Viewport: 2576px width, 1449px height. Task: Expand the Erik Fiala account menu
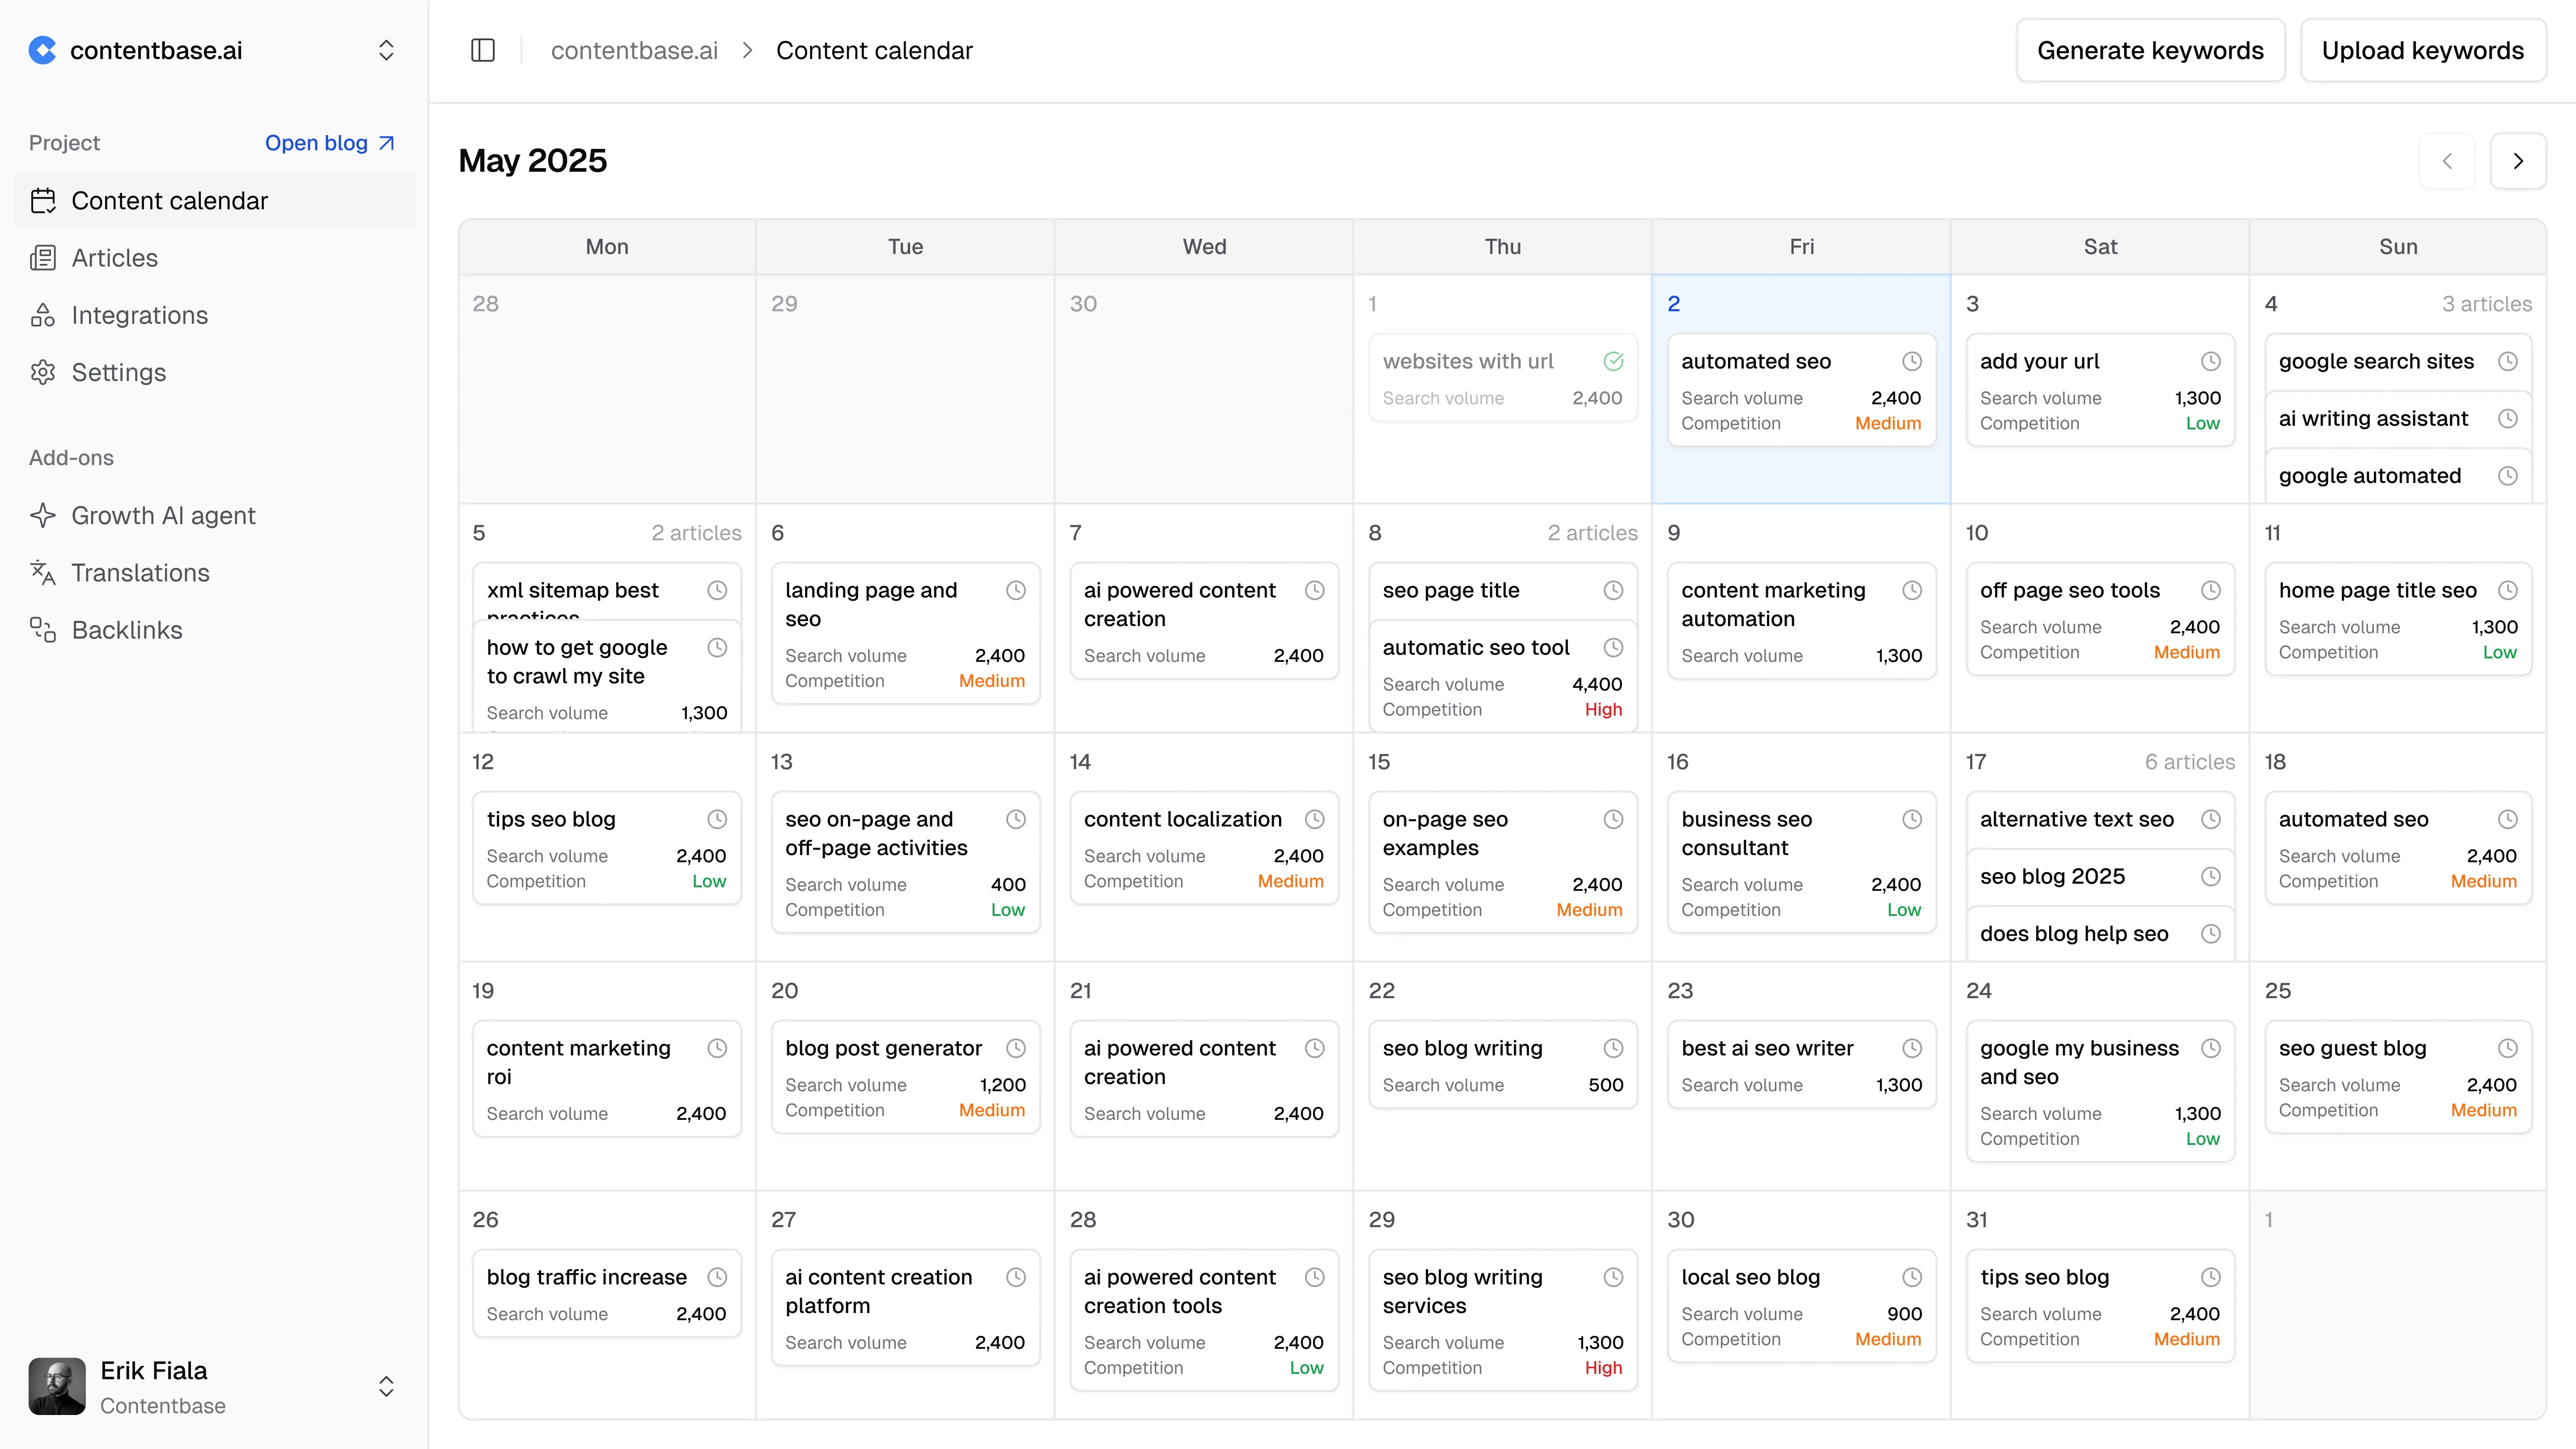(386, 1387)
